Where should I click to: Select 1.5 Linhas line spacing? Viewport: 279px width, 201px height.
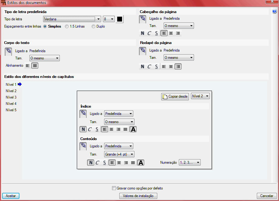(67, 26)
